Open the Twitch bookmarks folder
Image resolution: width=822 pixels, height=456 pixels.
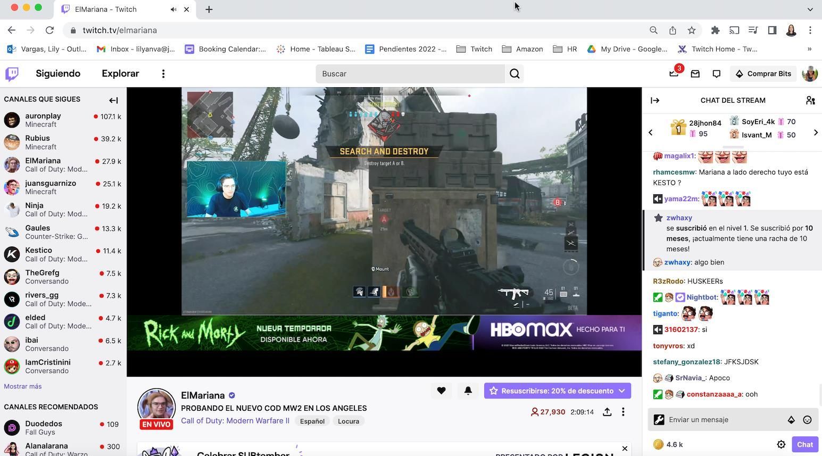coord(474,49)
